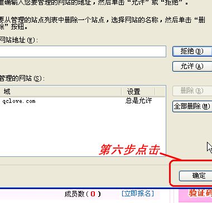
Task: Sort by the 域 column header
Action: 60,92
